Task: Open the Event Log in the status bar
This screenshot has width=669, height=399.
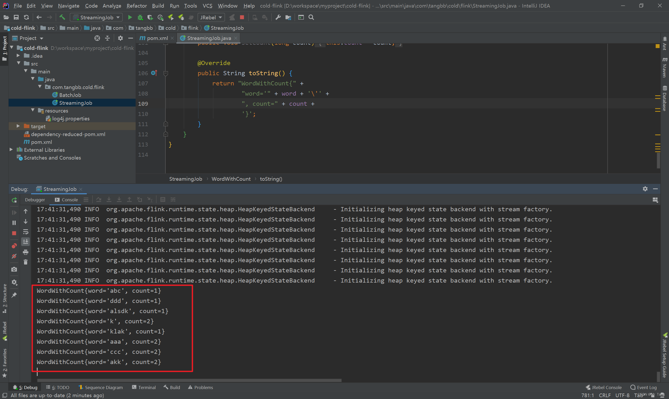Action: pyautogui.click(x=643, y=388)
